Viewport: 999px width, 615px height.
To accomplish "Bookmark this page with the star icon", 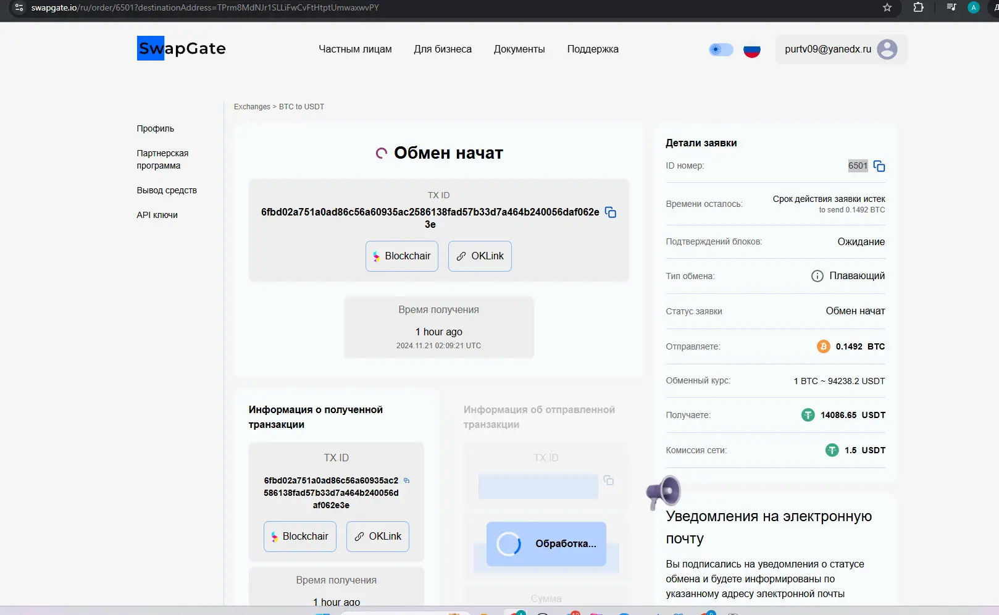I will coord(887,8).
